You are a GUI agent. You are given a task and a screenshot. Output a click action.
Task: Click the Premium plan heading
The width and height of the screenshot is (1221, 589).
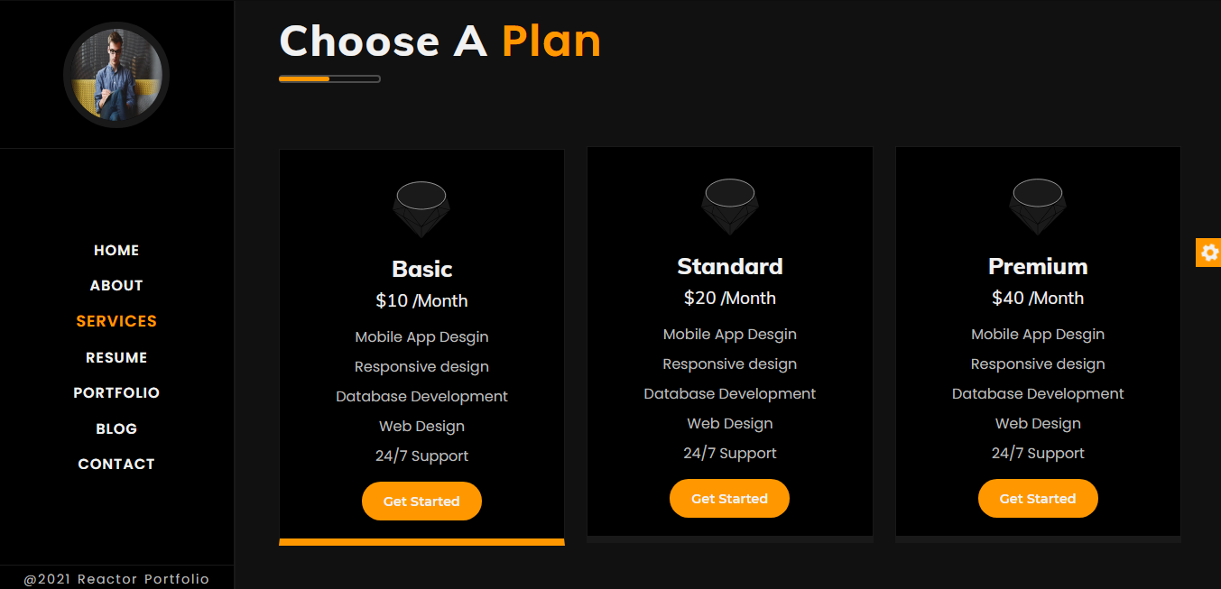[x=1038, y=266]
